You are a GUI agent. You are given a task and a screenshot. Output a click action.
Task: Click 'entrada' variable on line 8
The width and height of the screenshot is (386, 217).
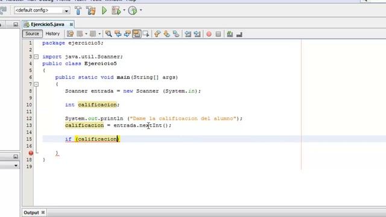pos(102,91)
